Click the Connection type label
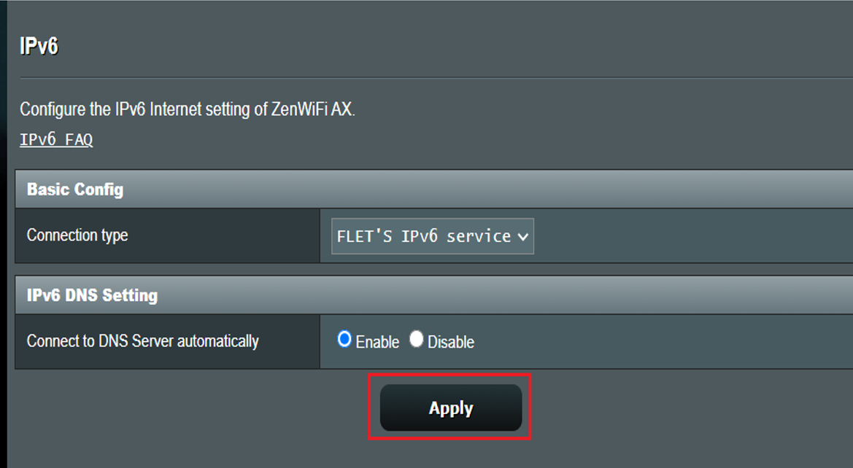This screenshot has width=853, height=468. tap(77, 235)
